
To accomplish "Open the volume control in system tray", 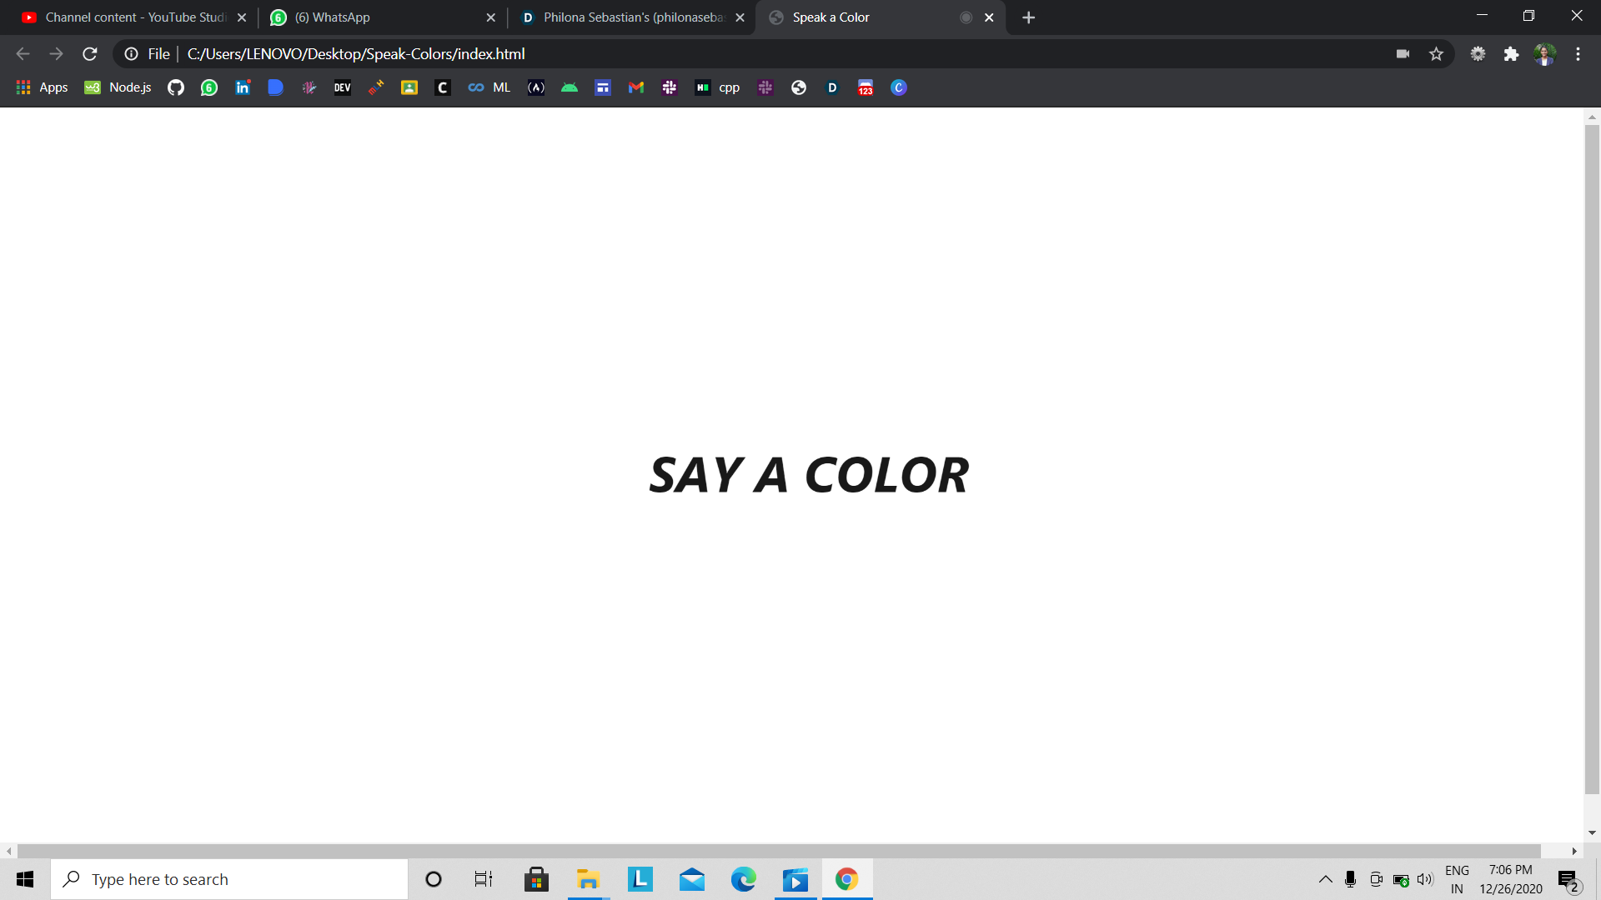I will [x=1425, y=879].
